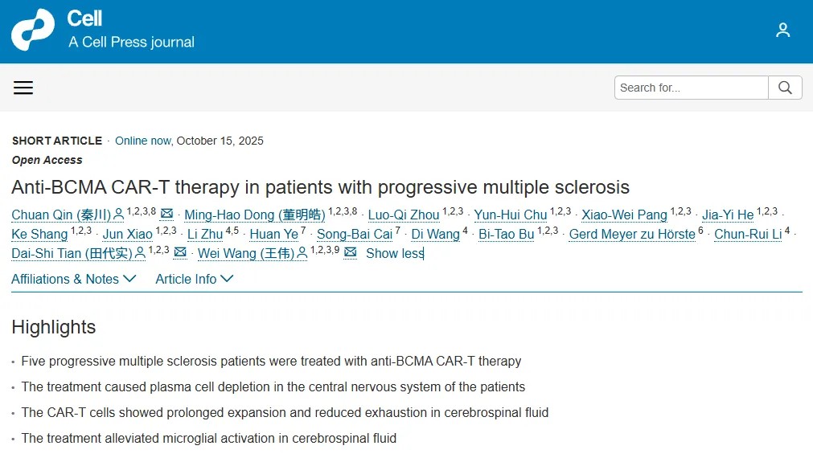Click the person icon beside Chuan Qin

click(119, 215)
